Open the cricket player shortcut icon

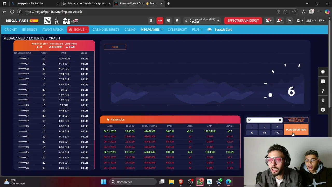click(57, 21)
